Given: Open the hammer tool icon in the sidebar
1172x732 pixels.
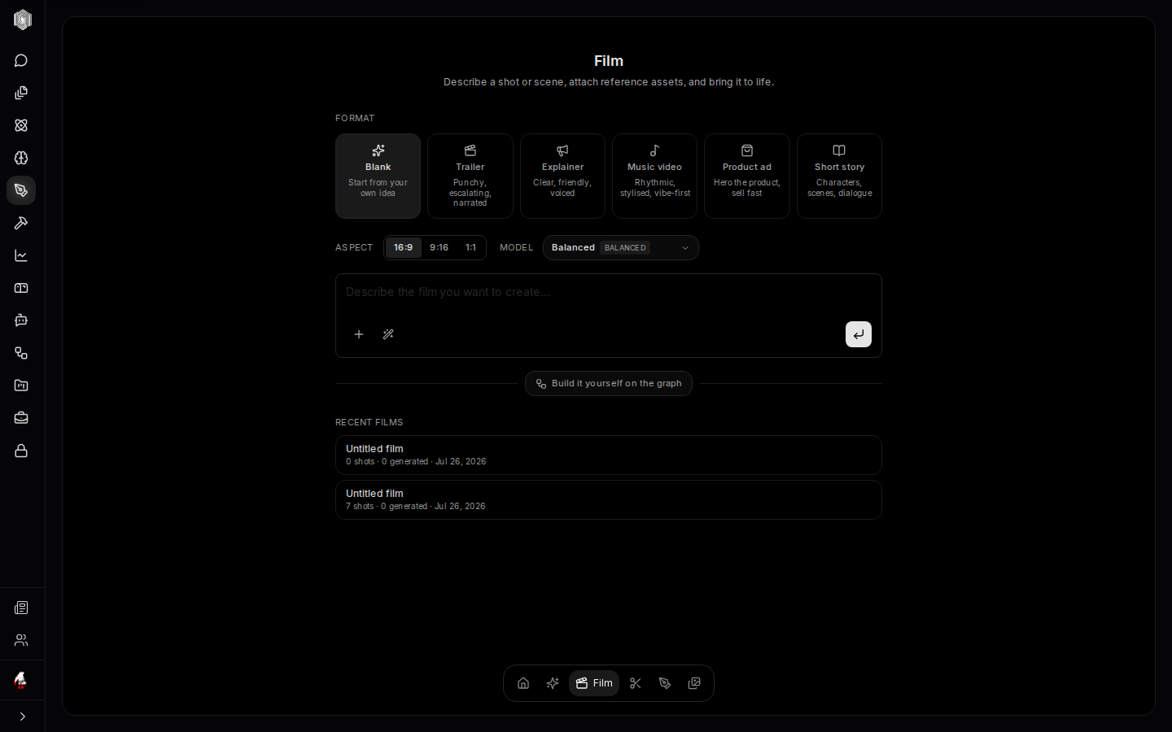Looking at the screenshot, I should 21,224.
